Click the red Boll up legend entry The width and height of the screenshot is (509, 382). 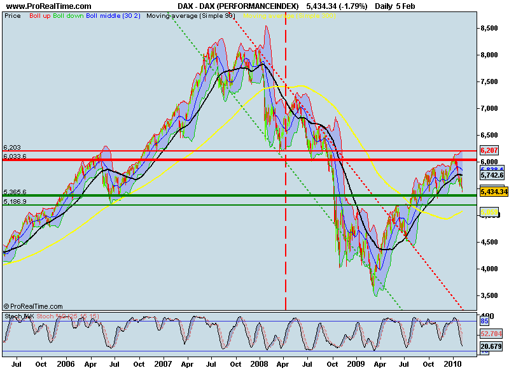tap(40, 15)
